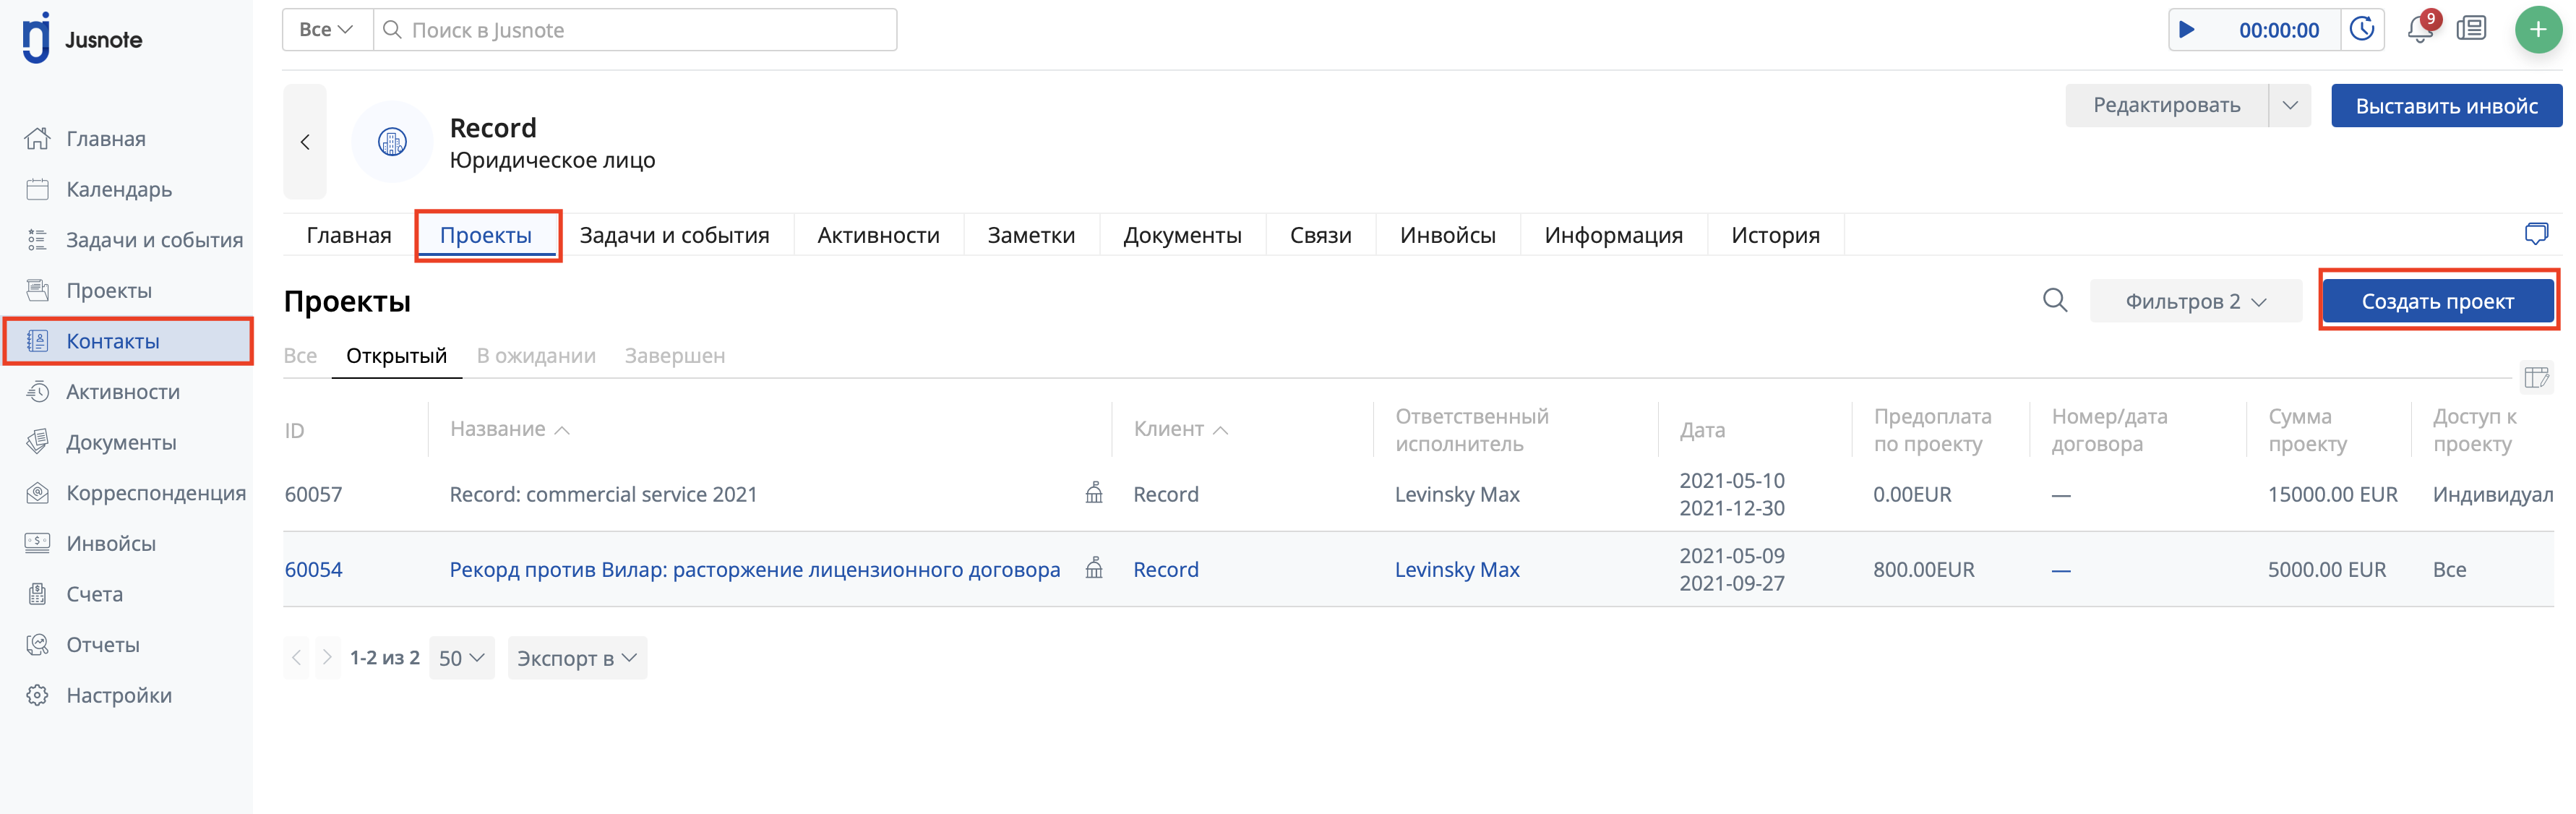Screen dimensions: 2576x814
Task: Open Проекты in the left sidebar
Action: 108,291
